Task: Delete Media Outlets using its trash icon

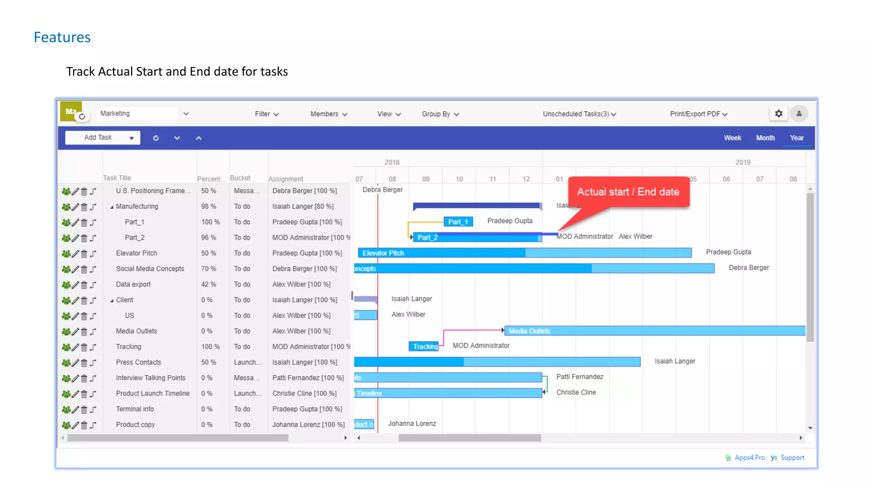Action: point(84,332)
